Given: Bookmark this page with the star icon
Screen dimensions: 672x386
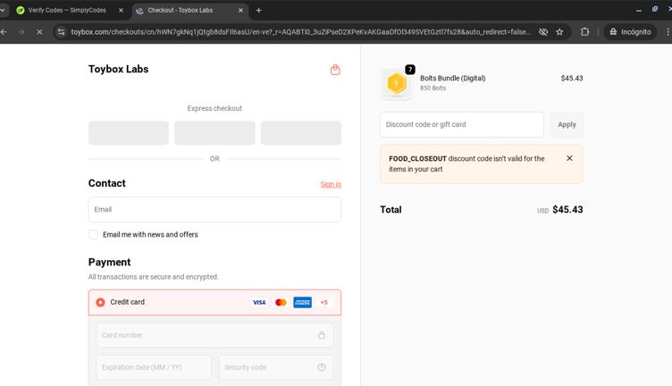Looking at the screenshot, I should [x=559, y=31].
